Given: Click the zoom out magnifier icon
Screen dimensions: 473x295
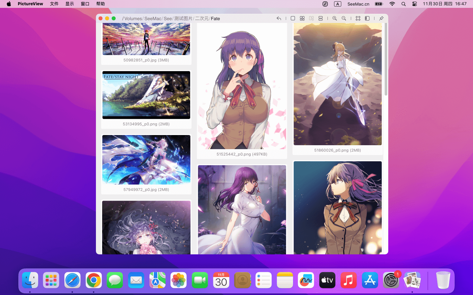Looking at the screenshot, I should tap(344, 18).
